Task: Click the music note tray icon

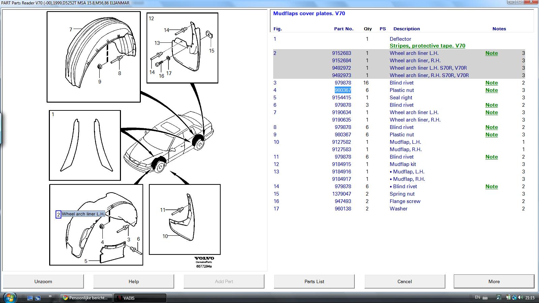Action: click(499, 298)
